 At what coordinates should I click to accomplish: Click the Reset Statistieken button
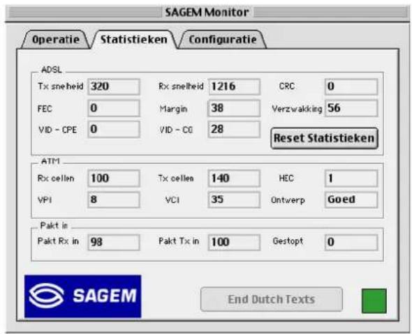(x=324, y=138)
